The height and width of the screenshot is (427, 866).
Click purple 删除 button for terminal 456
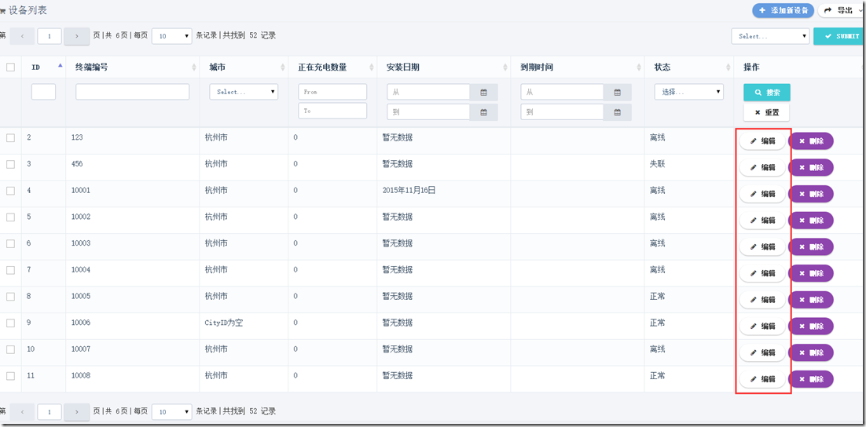[x=811, y=168]
